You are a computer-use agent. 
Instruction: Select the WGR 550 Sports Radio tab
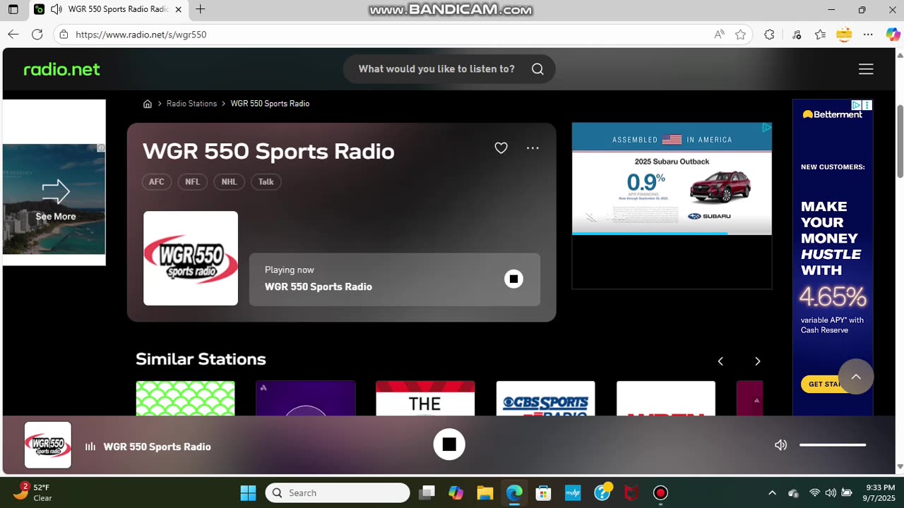pyautogui.click(x=109, y=10)
